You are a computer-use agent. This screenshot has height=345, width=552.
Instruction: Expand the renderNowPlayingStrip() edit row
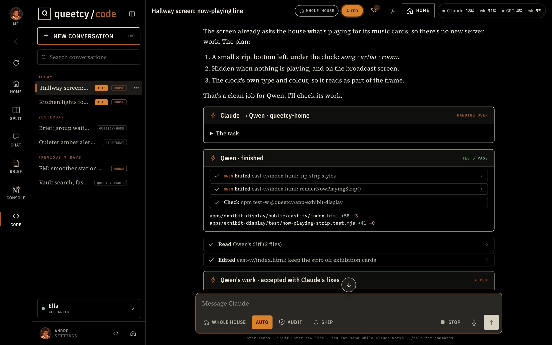click(349, 189)
